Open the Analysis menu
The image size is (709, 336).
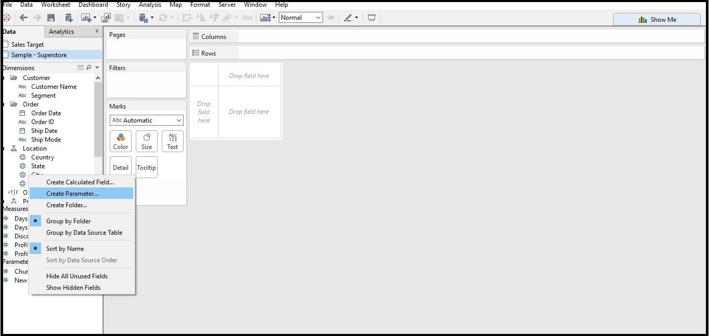(150, 5)
